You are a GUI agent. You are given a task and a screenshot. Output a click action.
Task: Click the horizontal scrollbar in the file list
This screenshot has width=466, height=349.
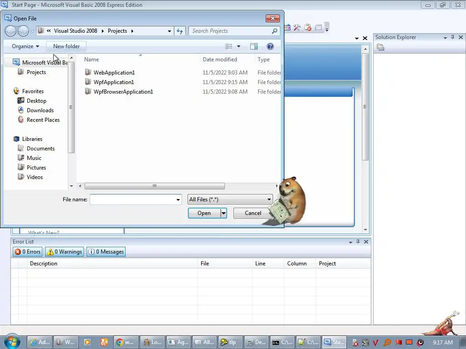155,186
